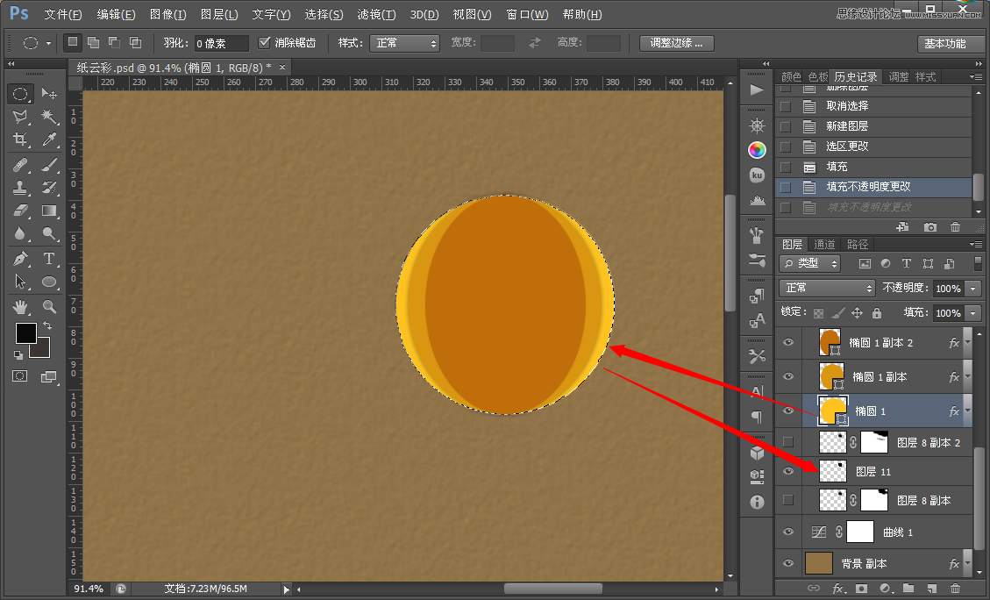Select the History Brush tool

[49, 188]
